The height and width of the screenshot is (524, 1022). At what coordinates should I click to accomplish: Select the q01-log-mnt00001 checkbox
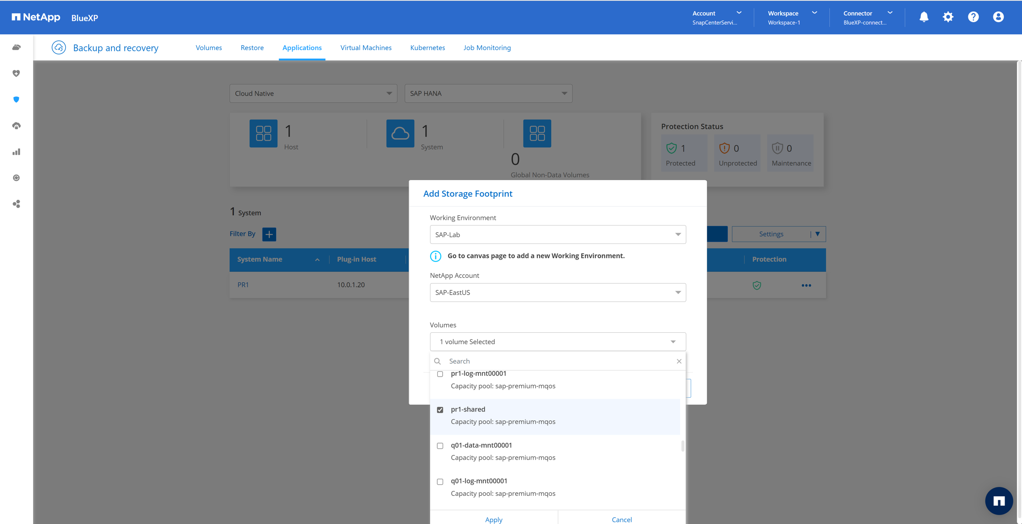click(440, 482)
